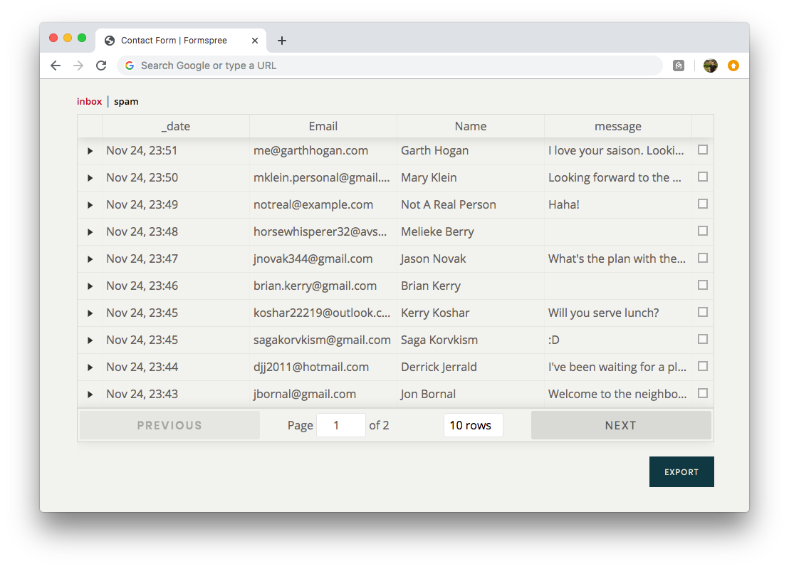
Task: Click the browser back arrow
Action: click(x=56, y=65)
